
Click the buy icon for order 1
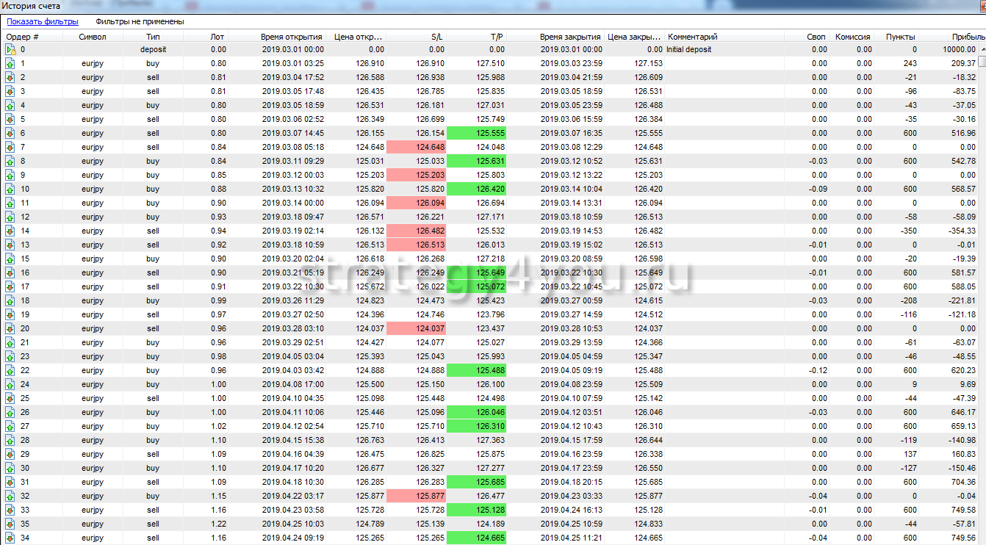click(x=10, y=64)
